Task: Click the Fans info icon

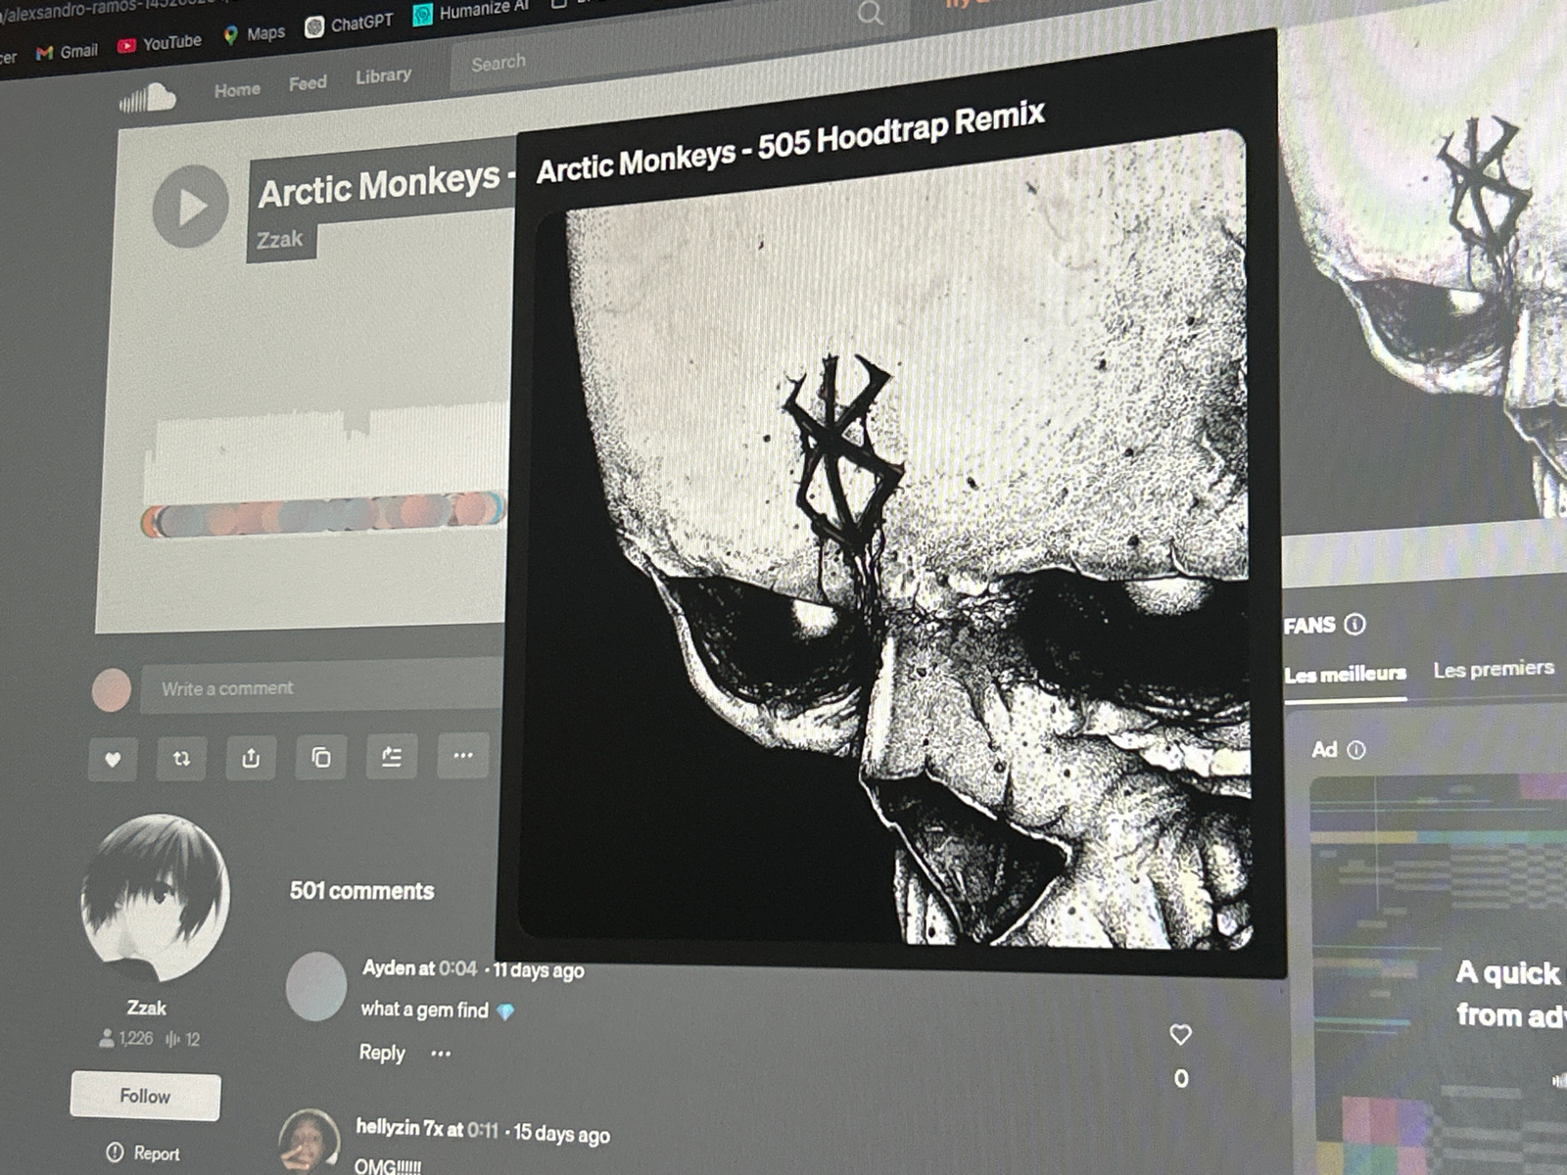Action: click(x=1354, y=624)
